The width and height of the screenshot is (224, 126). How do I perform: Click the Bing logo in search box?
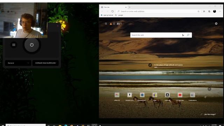183,35
